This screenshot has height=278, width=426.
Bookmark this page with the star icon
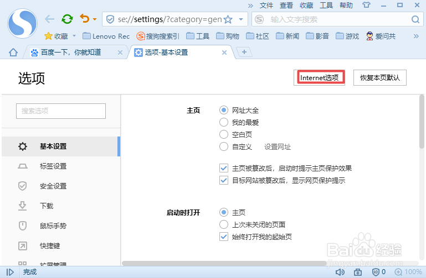(x=228, y=19)
